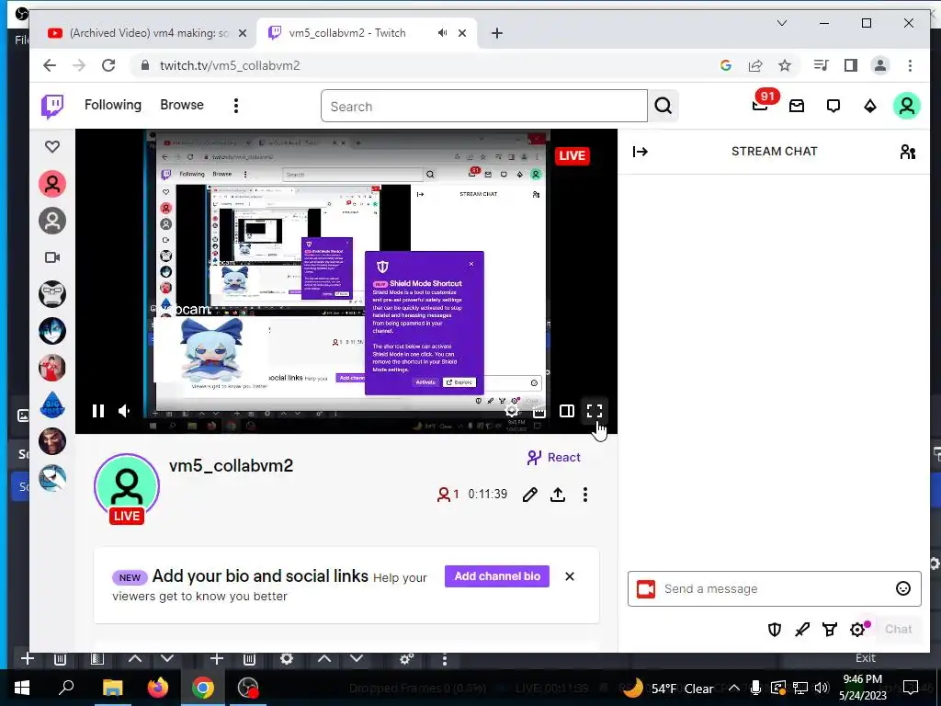Open the Following page

pos(113,105)
